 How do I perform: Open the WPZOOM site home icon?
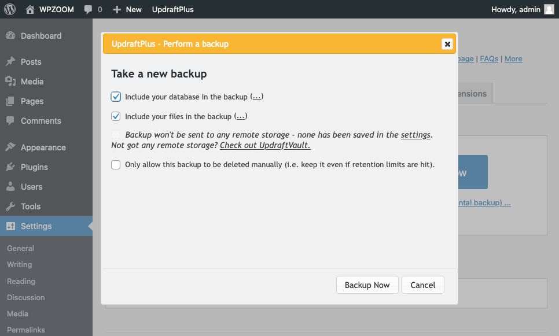coord(30,10)
